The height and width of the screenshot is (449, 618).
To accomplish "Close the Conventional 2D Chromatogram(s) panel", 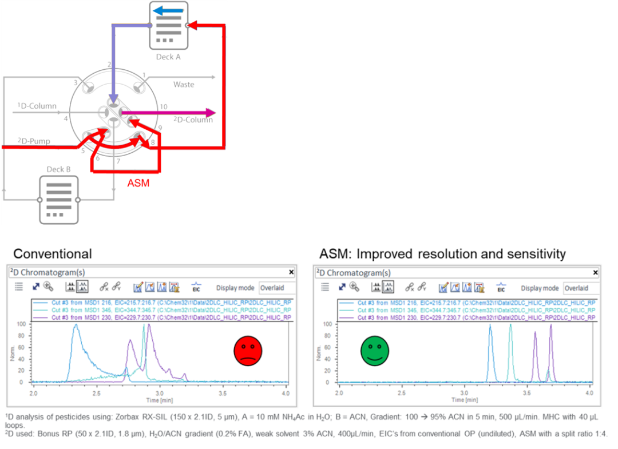I will click(291, 272).
